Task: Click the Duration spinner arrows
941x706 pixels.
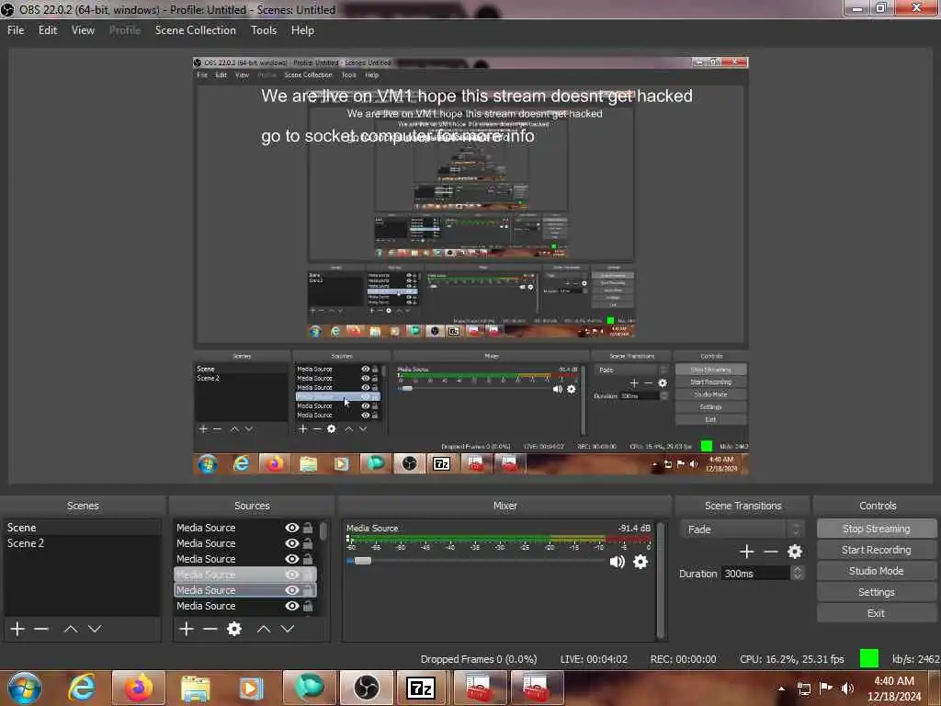Action: pos(797,574)
